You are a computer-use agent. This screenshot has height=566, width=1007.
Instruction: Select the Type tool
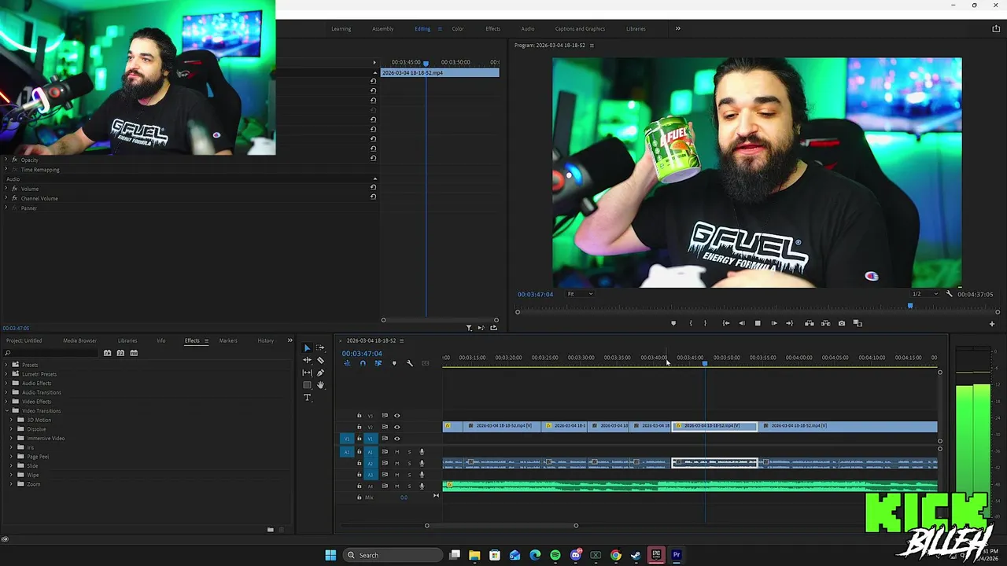tap(307, 398)
